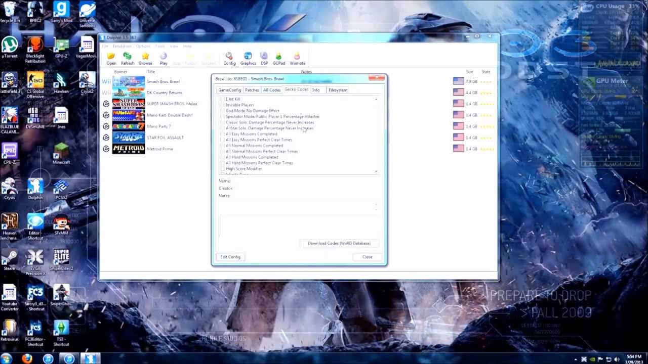Enable Classic Solo Damage Percentage Never Increases
The image size is (648, 364).
pyautogui.click(x=222, y=122)
